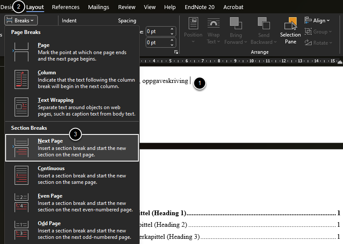Image resolution: width=343 pixels, height=244 pixels.
Task: Click the Heading 3 table of contents entry
Action: coord(240,237)
